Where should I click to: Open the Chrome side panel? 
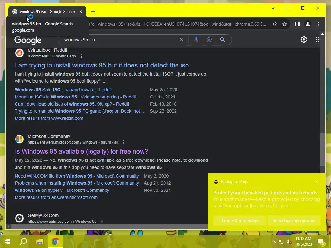click(x=297, y=24)
